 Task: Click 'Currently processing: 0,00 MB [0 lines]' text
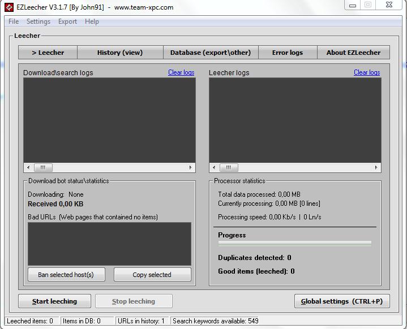[x=269, y=204]
